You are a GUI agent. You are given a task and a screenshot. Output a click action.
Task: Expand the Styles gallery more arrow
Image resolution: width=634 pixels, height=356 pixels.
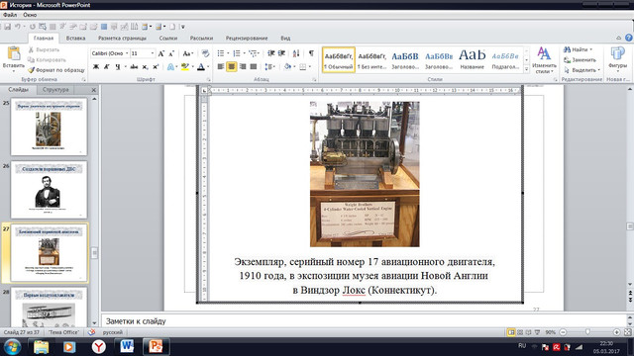click(526, 69)
